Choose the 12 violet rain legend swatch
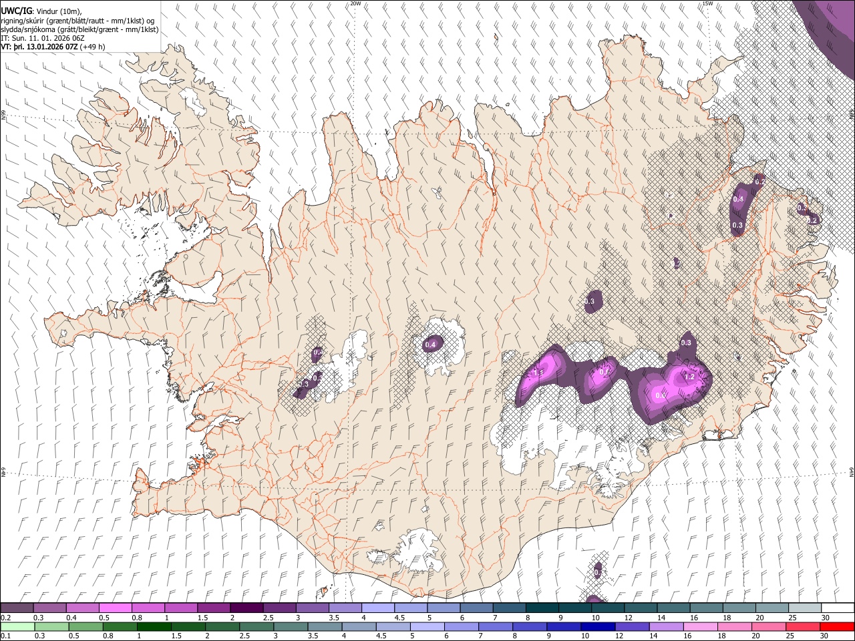The image size is (855, 641). pyautogui.click(x=632, y=626)
